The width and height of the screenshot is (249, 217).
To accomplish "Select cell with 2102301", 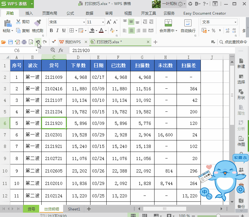I will 54,135.
